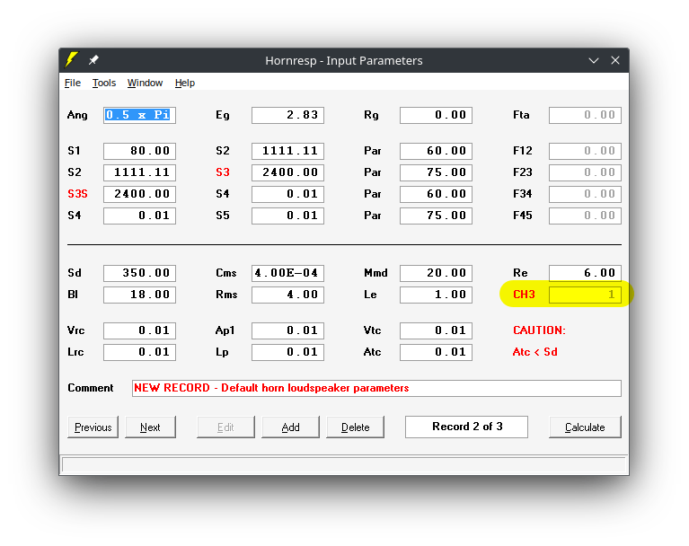This screenshot has width=689, height=546.
Task: Click the highlighted CH3 value field
Action: [x=585, y=295]
